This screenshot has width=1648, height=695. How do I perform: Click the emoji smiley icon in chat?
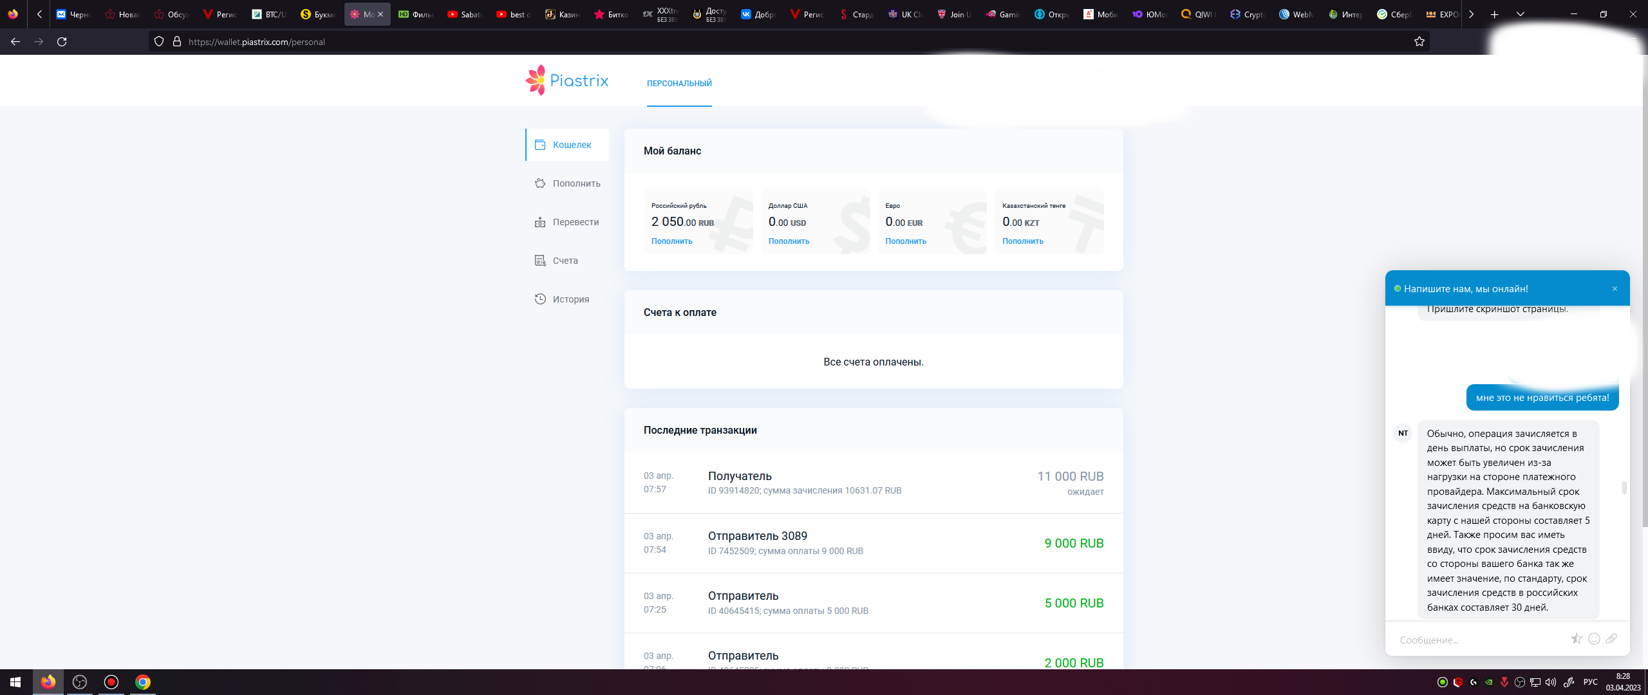[1594, 639]
